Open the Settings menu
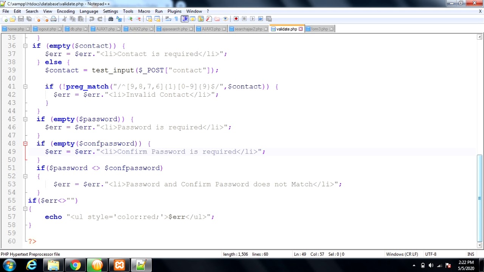 click(x=110, y=11)
